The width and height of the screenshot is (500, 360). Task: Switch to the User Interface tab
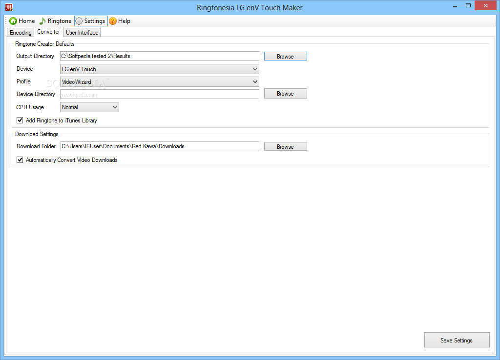82,33
